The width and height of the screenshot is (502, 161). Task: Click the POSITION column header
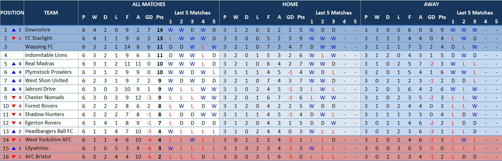click(12, 13)
